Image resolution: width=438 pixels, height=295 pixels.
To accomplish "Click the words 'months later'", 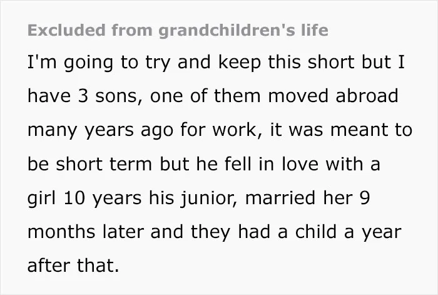I will pyautogui.click(x=86, y=232).
